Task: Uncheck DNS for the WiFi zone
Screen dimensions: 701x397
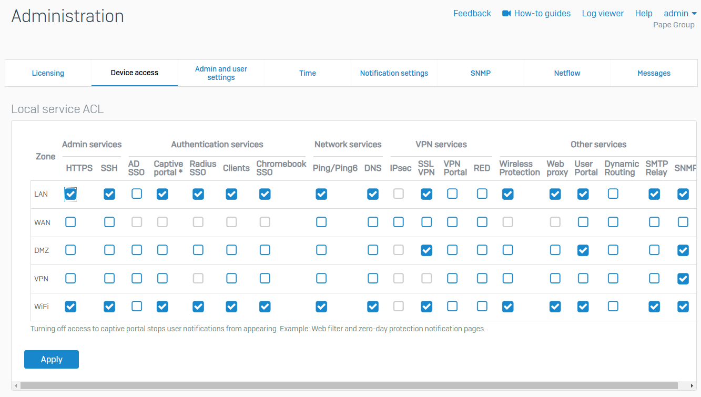Action: 373,307
